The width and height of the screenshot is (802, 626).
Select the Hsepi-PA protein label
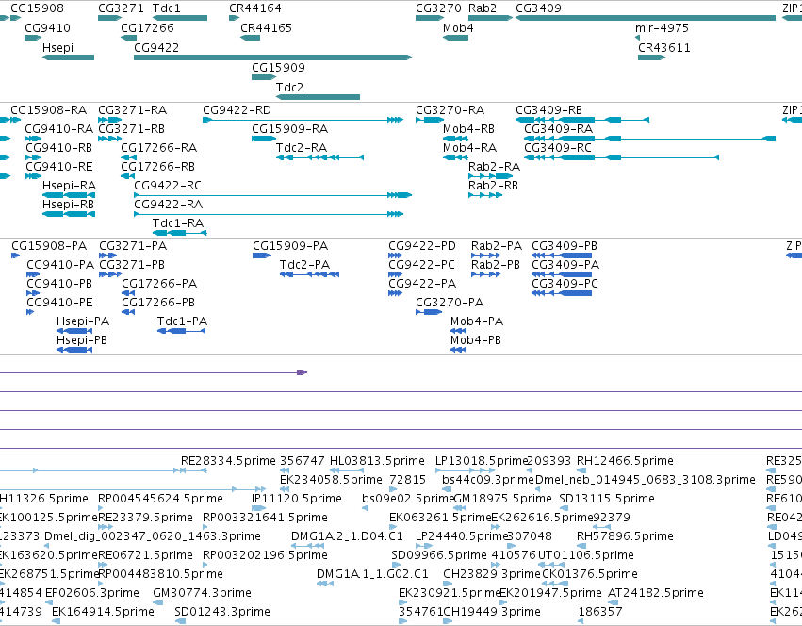click(x=83, y=321)
